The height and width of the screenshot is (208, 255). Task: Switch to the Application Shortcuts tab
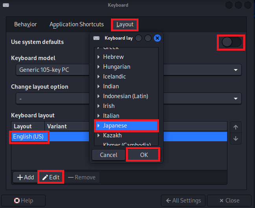[77, 24]
